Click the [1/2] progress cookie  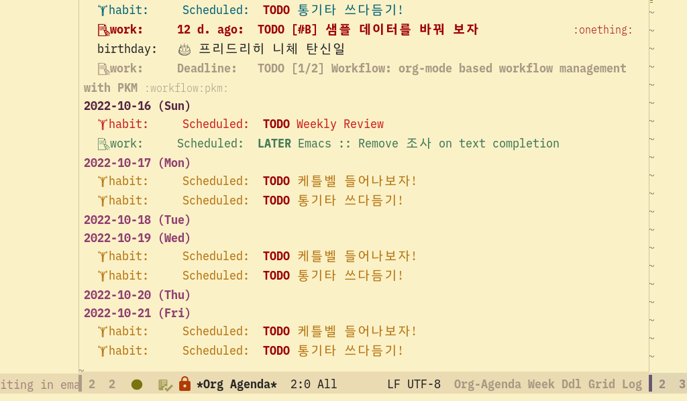[x=307, y=68]
